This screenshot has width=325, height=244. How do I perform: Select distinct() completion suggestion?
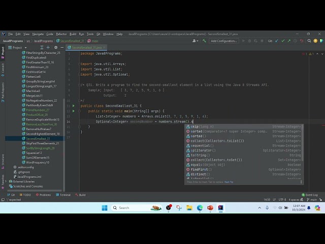(244, 174)
